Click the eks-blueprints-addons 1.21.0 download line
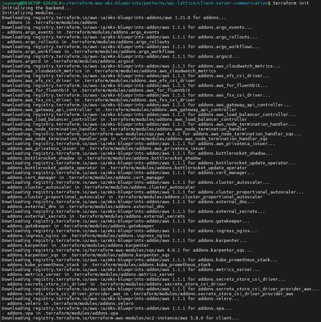This screenshot has height=322, width=321. click(x=114, y=18)
